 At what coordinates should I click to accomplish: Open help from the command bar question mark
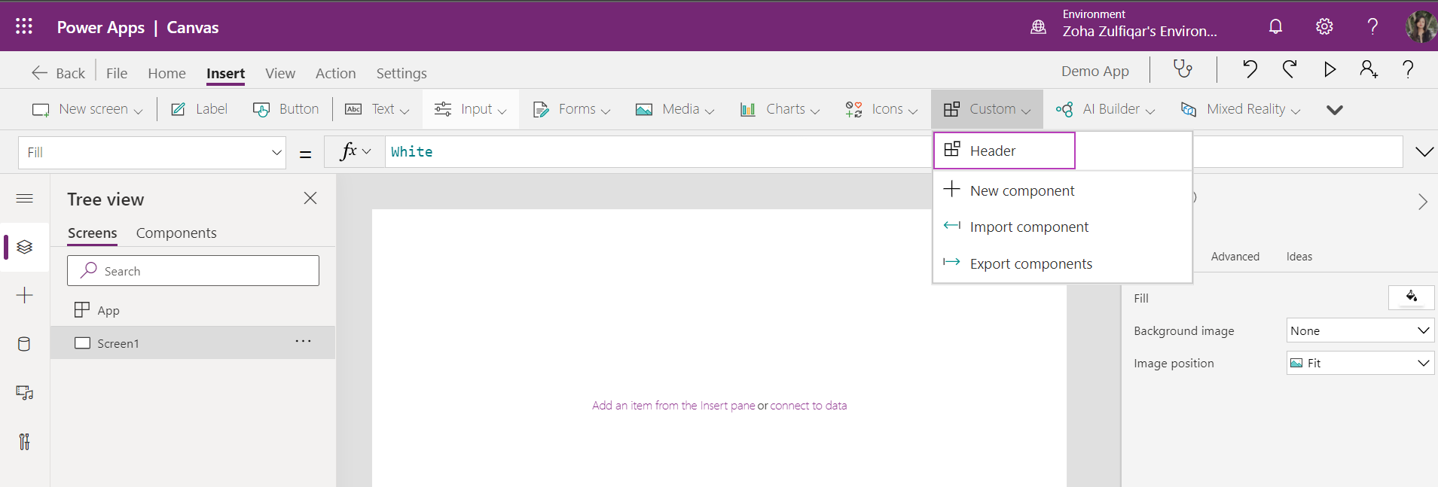click(1407, 69)
